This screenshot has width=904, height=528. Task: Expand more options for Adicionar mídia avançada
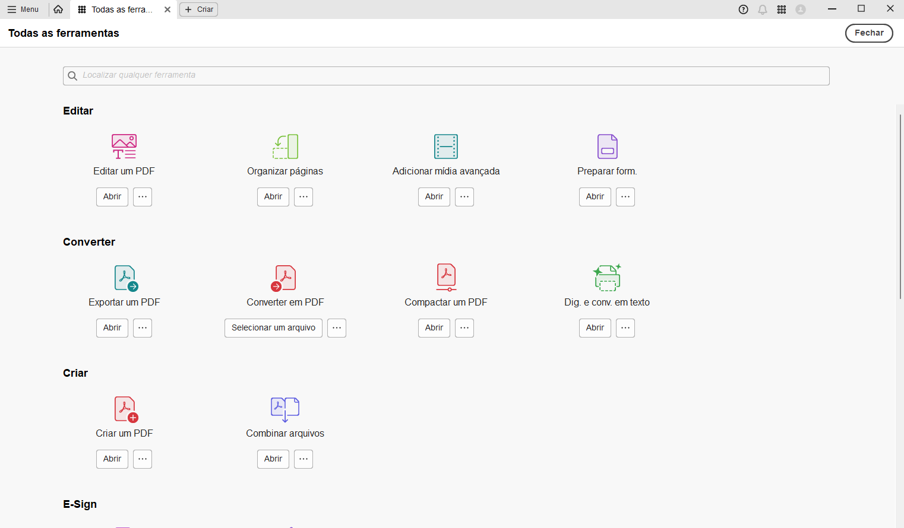pos(464,197)
